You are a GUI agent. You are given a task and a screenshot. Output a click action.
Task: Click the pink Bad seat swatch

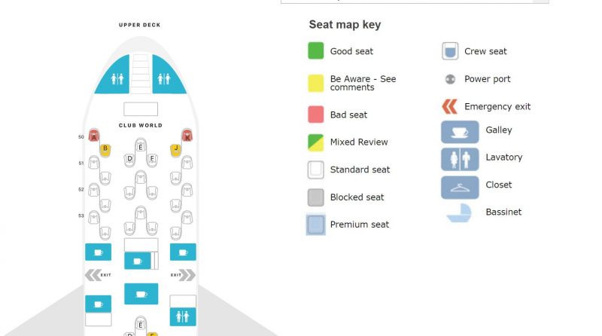click(315, 115)
